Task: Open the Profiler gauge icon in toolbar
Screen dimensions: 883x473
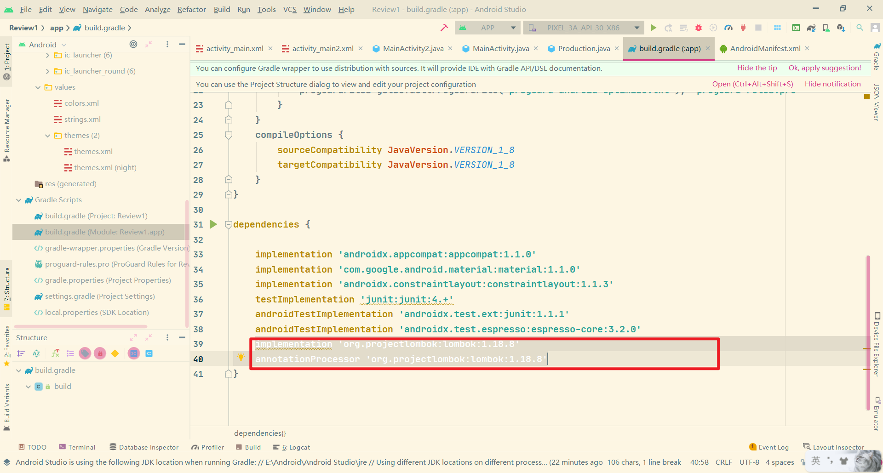Action: pyautogui.click(x=728, y=28)
